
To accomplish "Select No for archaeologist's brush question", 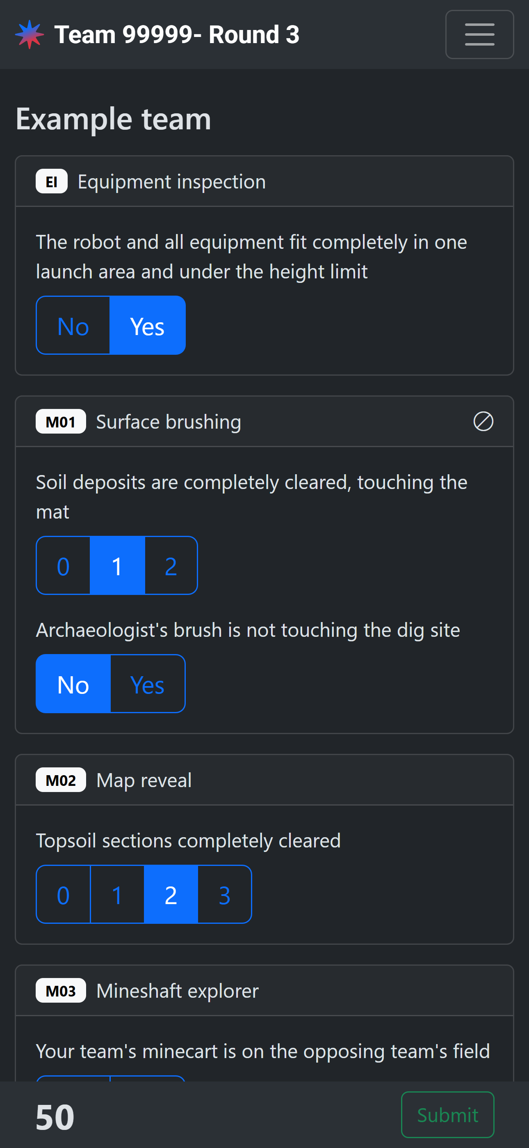I will (73, 684).
